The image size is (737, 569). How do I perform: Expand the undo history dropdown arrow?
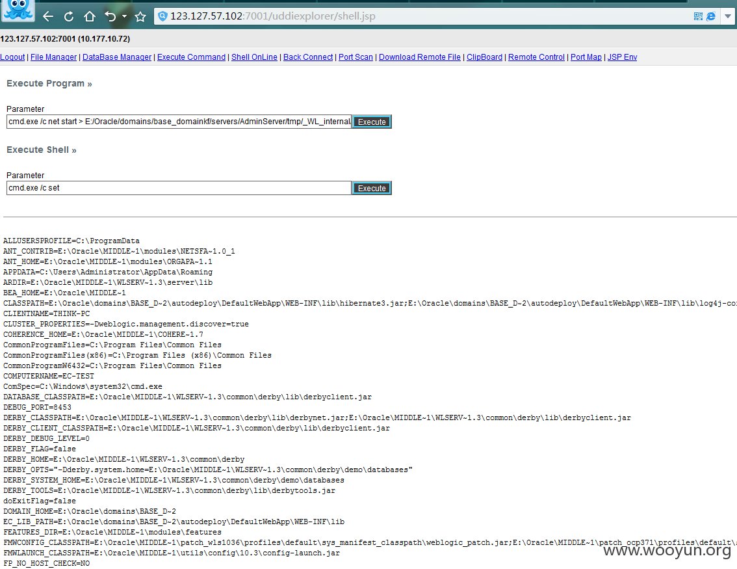124,16
